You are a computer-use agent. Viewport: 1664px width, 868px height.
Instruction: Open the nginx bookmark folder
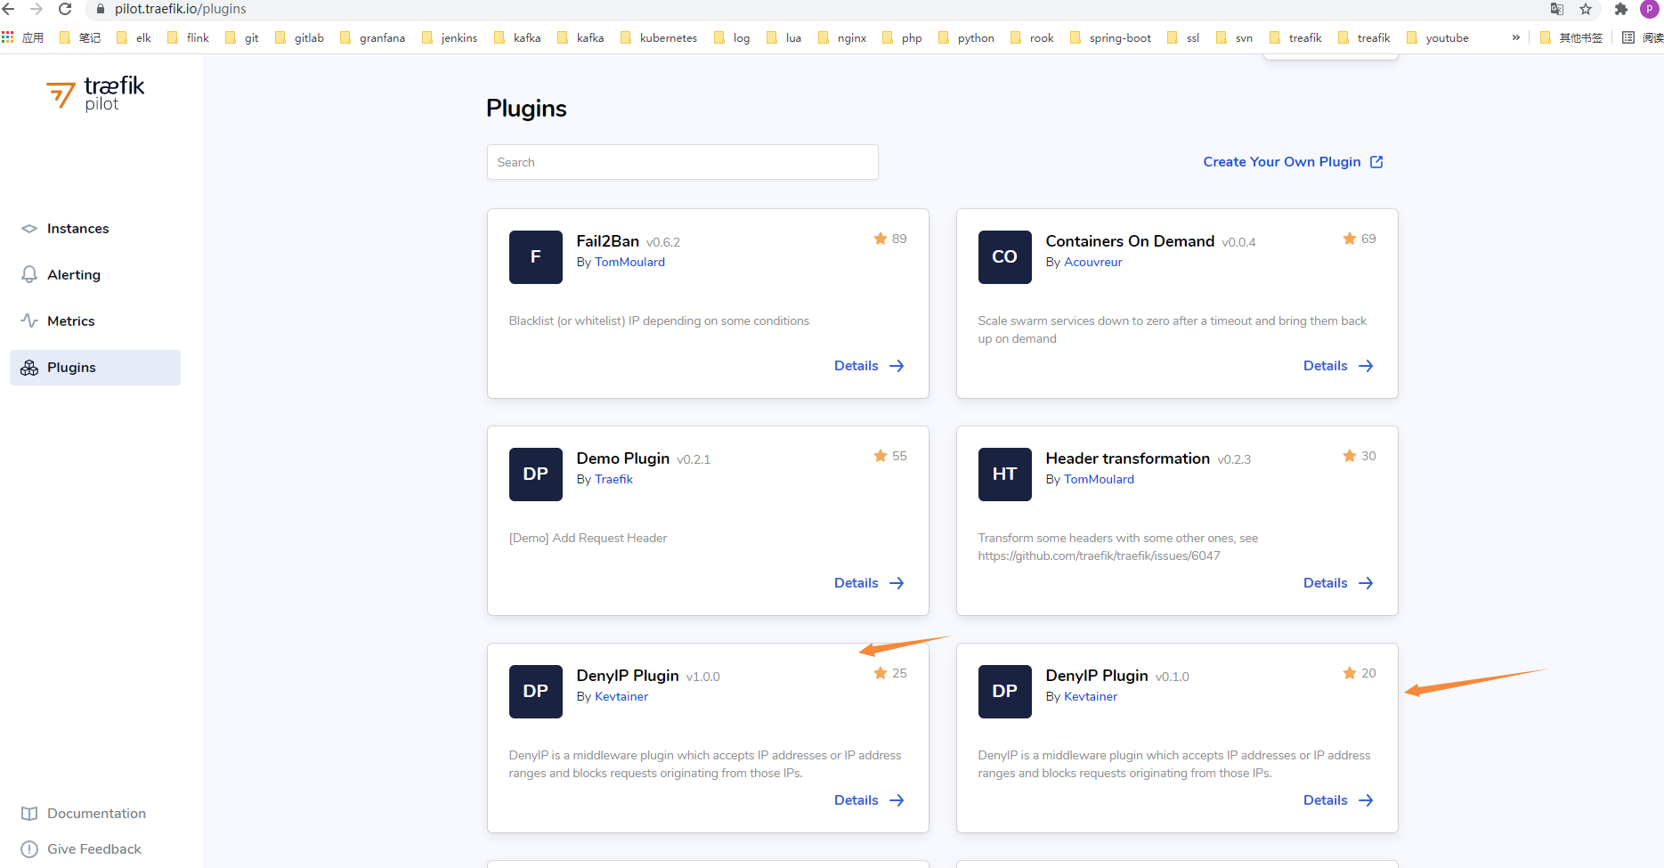842,37
